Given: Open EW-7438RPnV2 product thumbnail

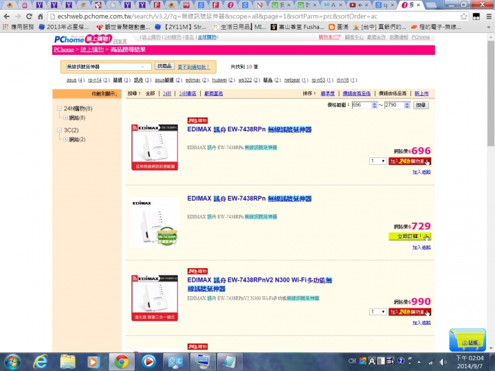Looking at the screenshot, I should pyautogui.click(x=155, y=297).
